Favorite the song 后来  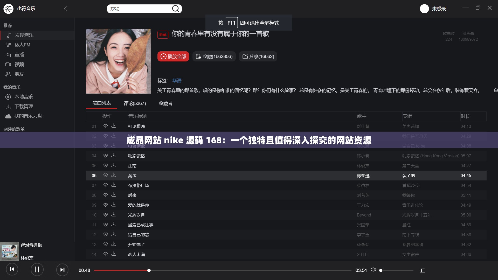[106, 195]
